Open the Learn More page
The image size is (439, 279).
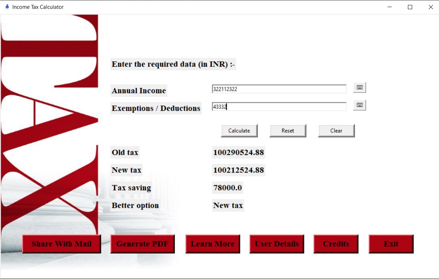[213, 244]
